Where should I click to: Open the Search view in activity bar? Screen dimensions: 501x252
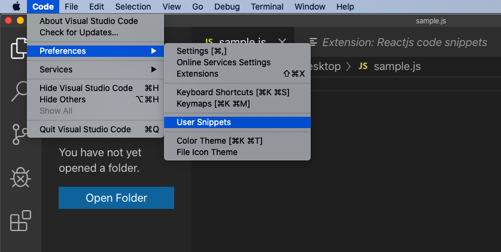[x=20, y=92]
